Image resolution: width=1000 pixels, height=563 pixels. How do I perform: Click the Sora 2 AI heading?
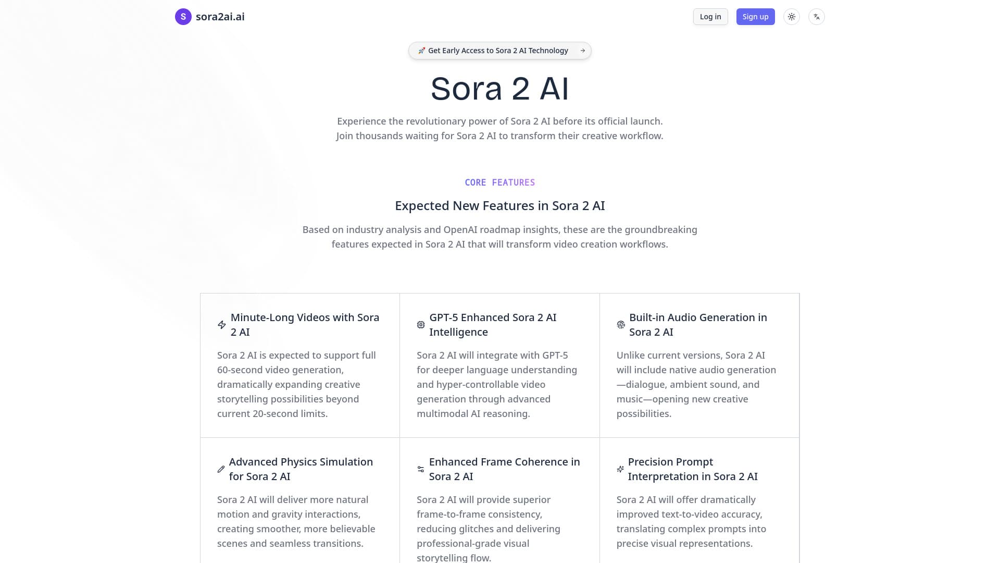(499, 89)
